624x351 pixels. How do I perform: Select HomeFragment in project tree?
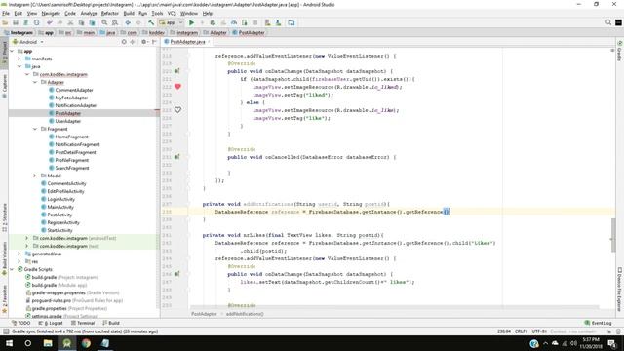[x=71, y=136]
